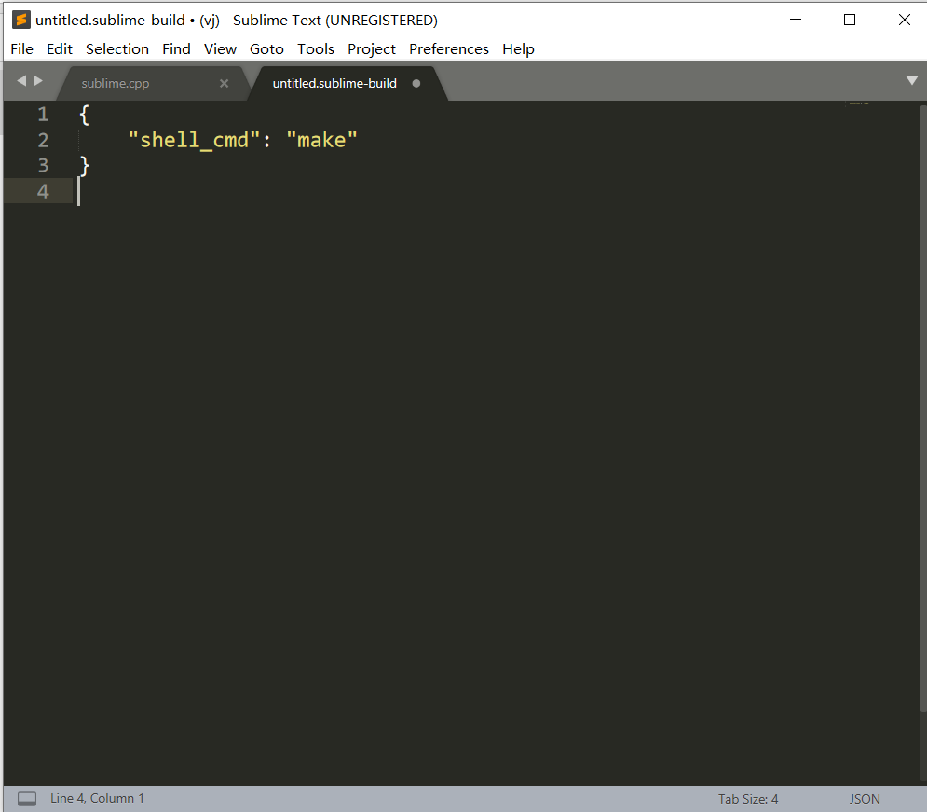
Task: Open the Help menu
Action: [x=519, y=49]
